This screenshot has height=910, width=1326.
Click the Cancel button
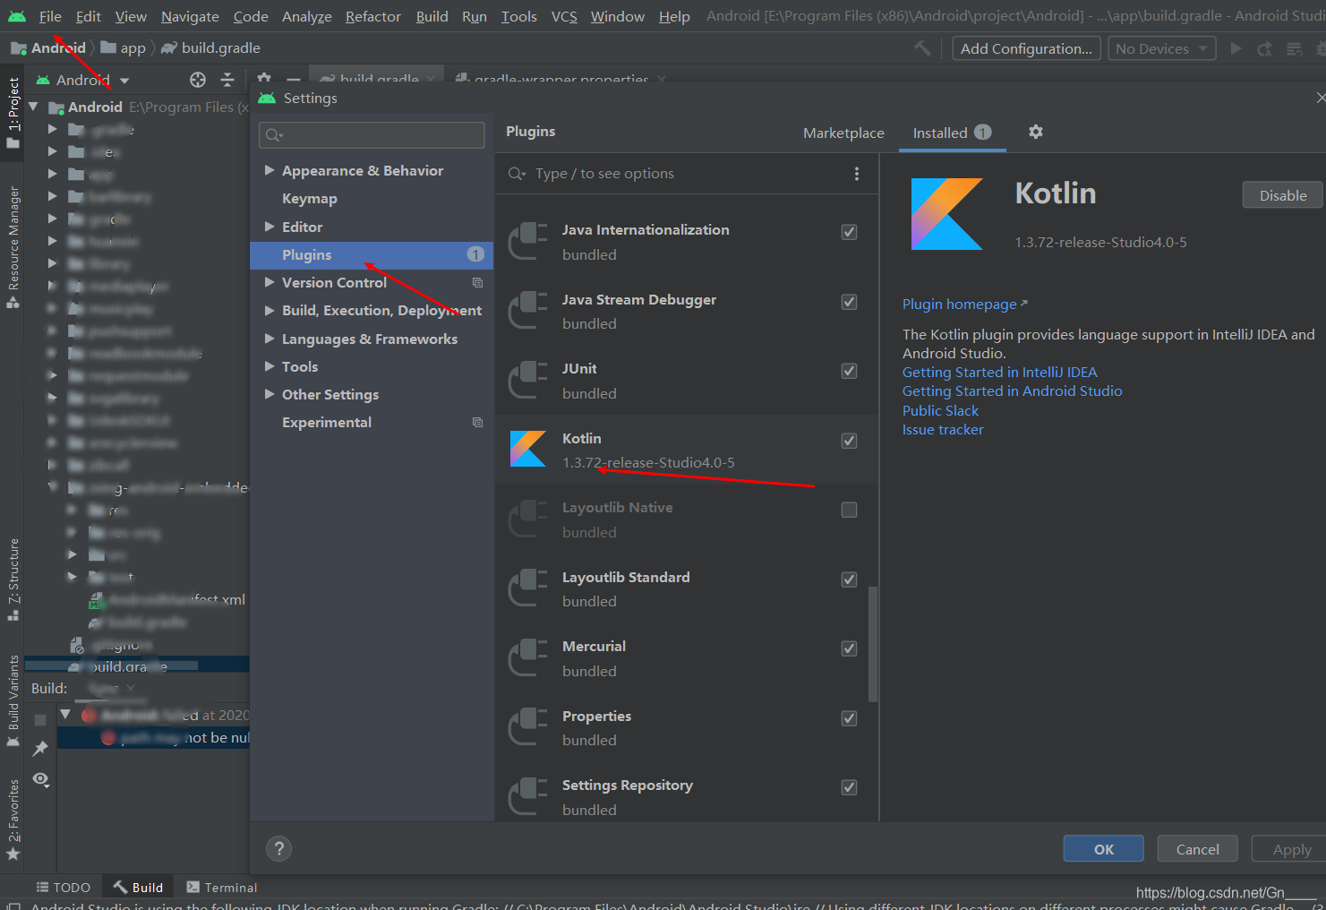(x=1197, y=849)
